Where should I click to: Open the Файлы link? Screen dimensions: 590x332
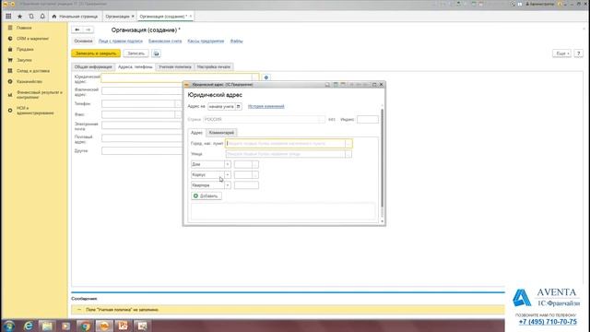coord(236,41)
